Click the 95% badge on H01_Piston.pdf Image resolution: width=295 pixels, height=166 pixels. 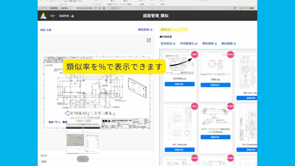194,106
